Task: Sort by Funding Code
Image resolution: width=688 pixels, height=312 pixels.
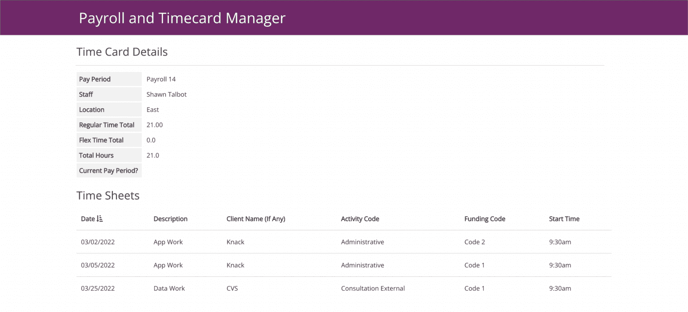Action: point(485,218)
